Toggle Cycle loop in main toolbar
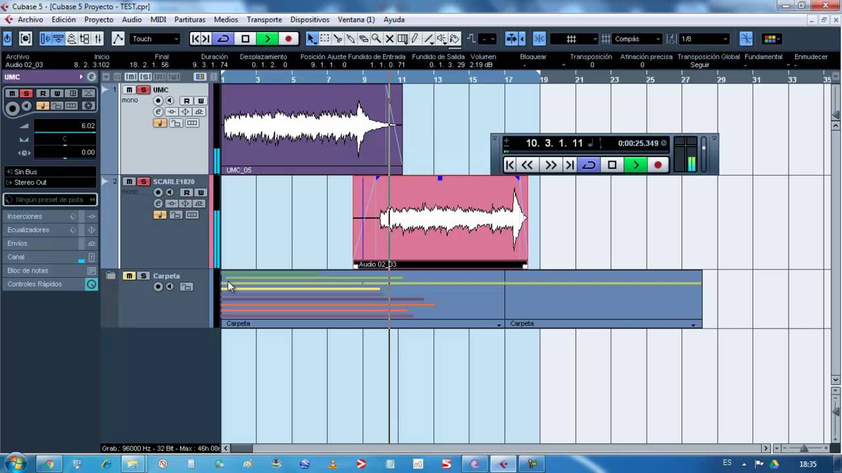This screenshot has height=473, width=842. [224, 39]
